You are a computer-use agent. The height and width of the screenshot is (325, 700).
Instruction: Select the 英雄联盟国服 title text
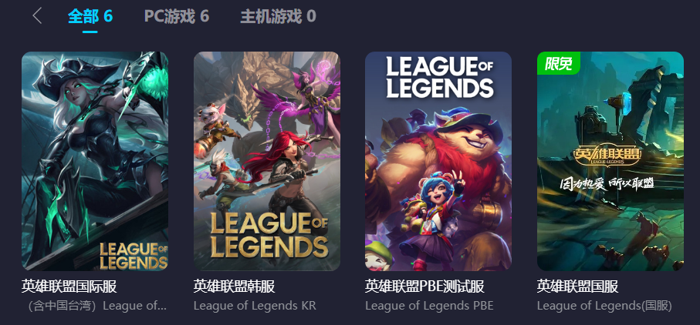coord(578,286)
